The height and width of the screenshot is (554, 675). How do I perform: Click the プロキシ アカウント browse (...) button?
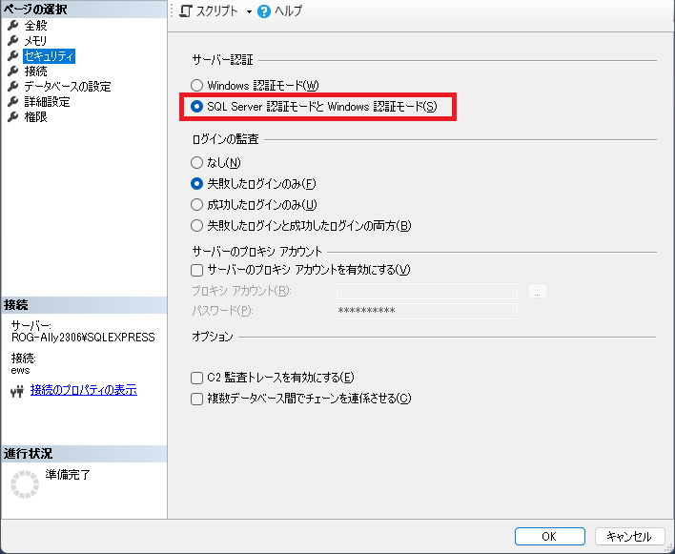[538, 291]
